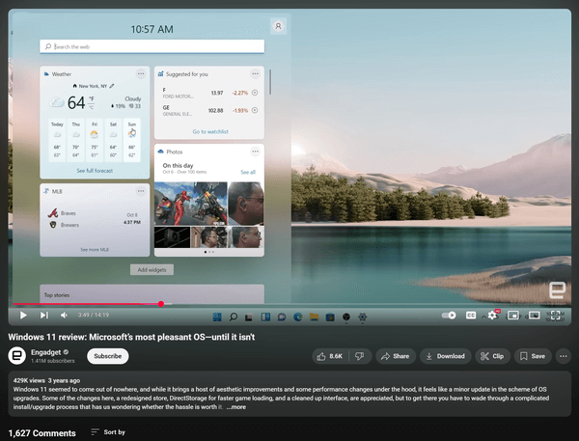
Task: Select Thu forecast tile
Action: 76,140
